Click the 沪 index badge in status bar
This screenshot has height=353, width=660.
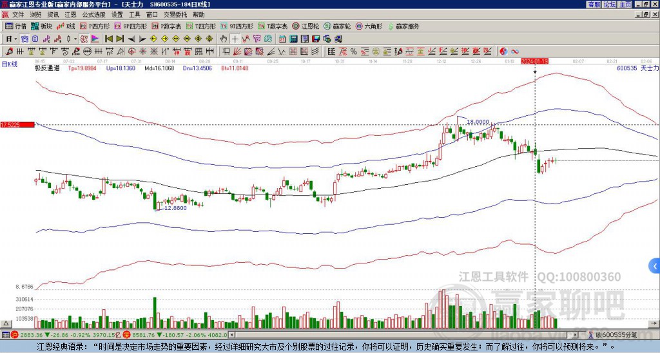(15, 335)
